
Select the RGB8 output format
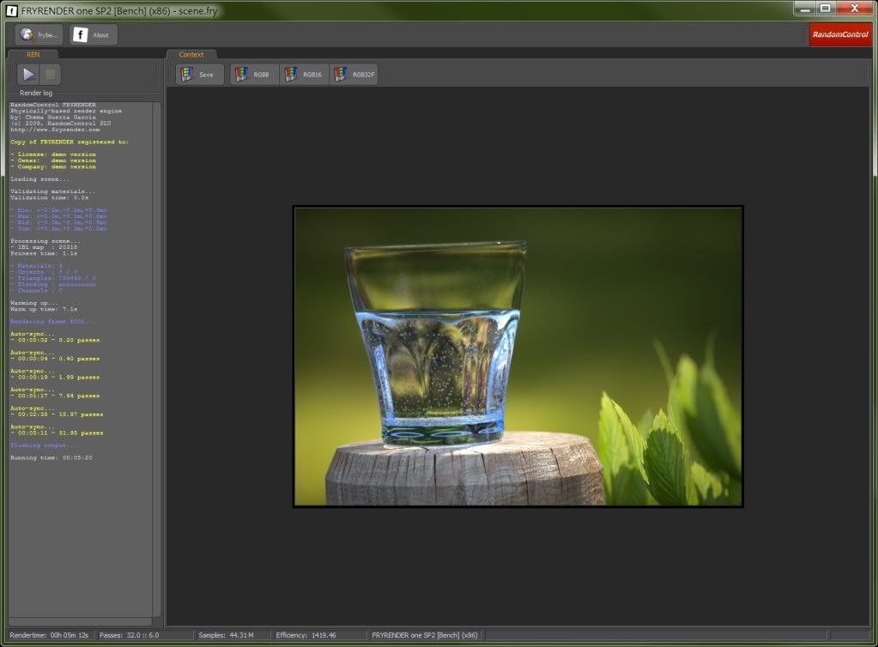(x=253, y=75)
